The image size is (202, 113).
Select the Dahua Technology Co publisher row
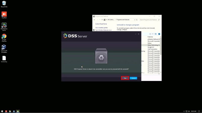(154, 45)
